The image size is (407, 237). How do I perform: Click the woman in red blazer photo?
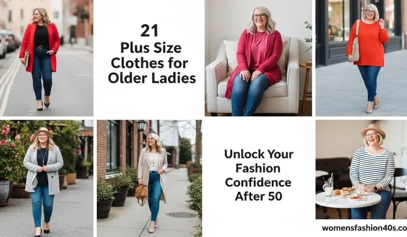[x=47, y=58]
